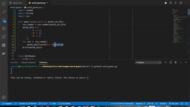This screenshot has width=190, height=107.
Task: Open problems via errors and warnings count
Action: [43, 103]
